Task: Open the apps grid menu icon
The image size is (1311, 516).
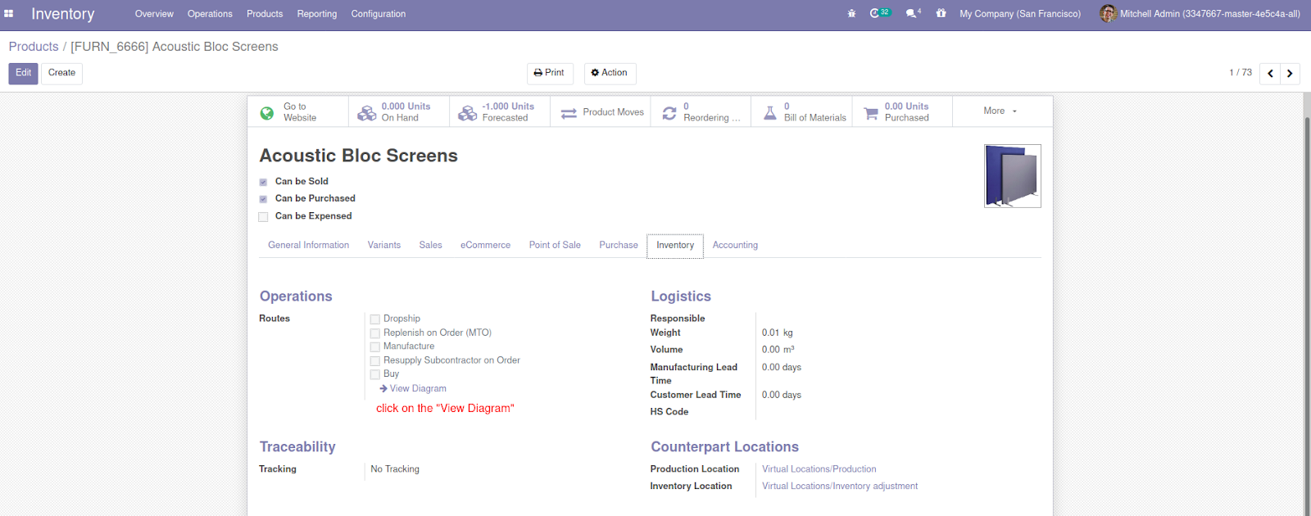Action: coord(9,14)
